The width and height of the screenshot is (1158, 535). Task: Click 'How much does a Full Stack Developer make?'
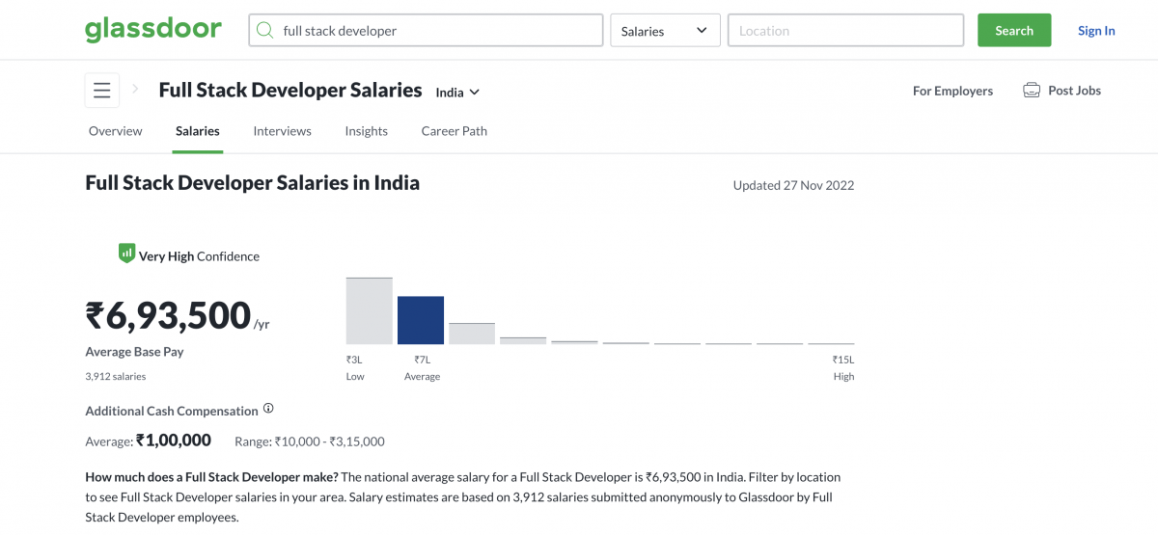pyautogui.click(x=211, y=477)
